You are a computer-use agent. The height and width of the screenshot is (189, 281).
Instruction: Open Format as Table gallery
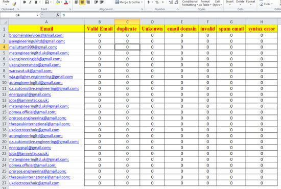point(205,3)
